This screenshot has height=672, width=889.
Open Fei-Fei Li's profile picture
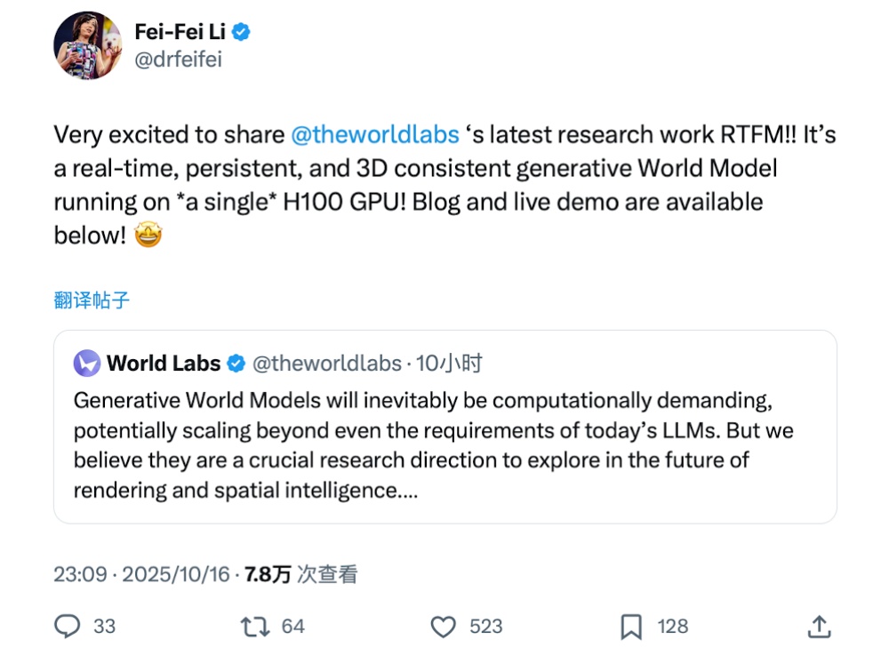click(x=88, y=45)
